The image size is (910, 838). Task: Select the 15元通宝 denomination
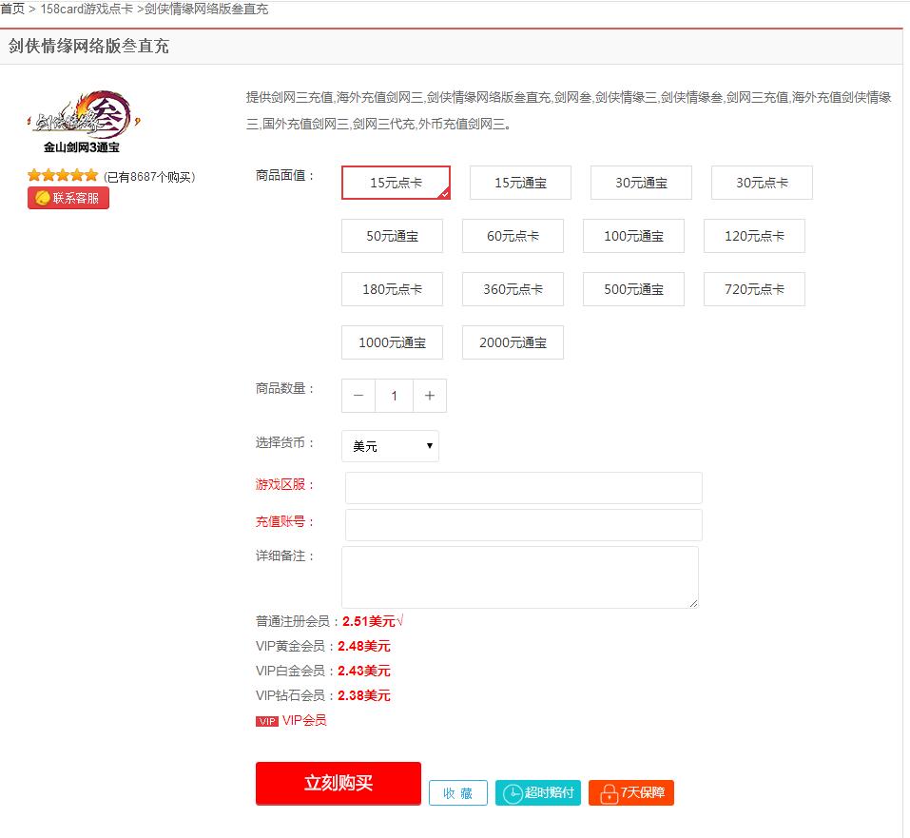520,183
